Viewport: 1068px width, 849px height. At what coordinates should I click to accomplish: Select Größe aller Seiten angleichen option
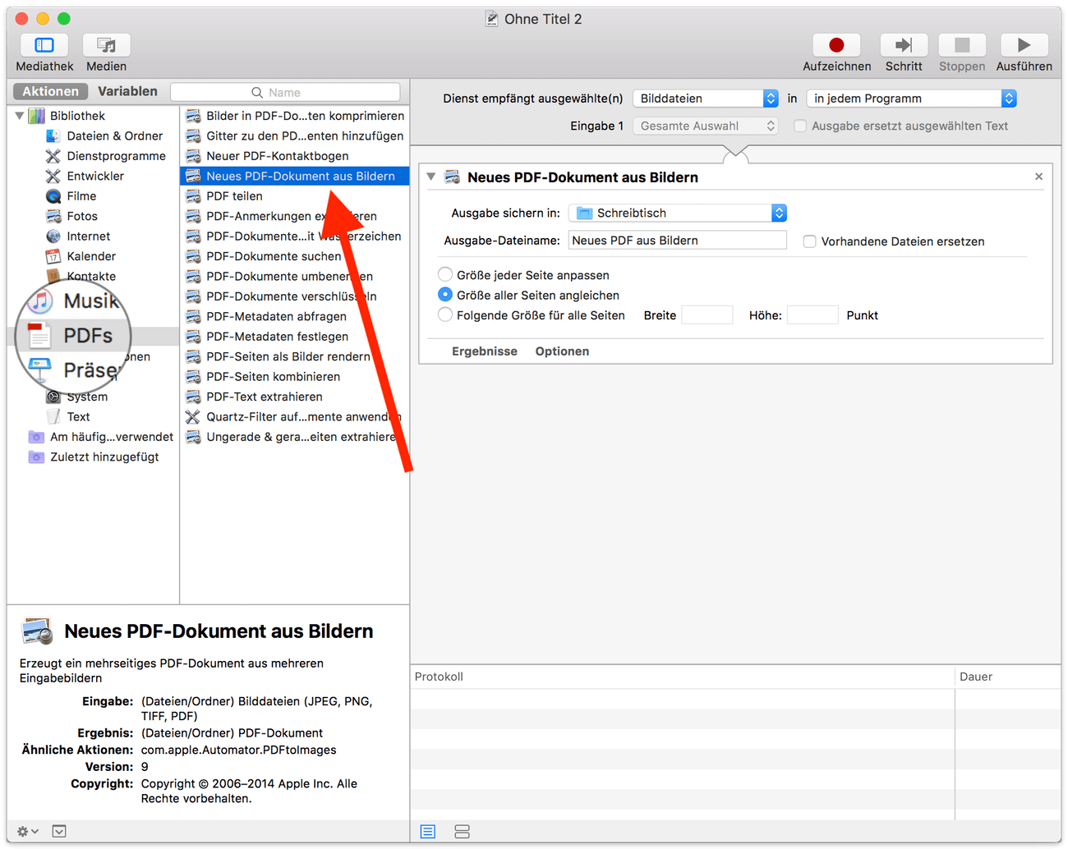pyautogui.click(x=445, y=295)
